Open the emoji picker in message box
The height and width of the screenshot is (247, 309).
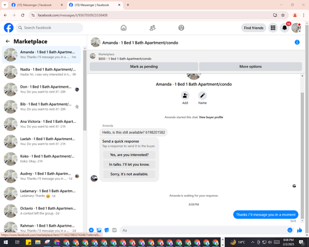[290, 230]
